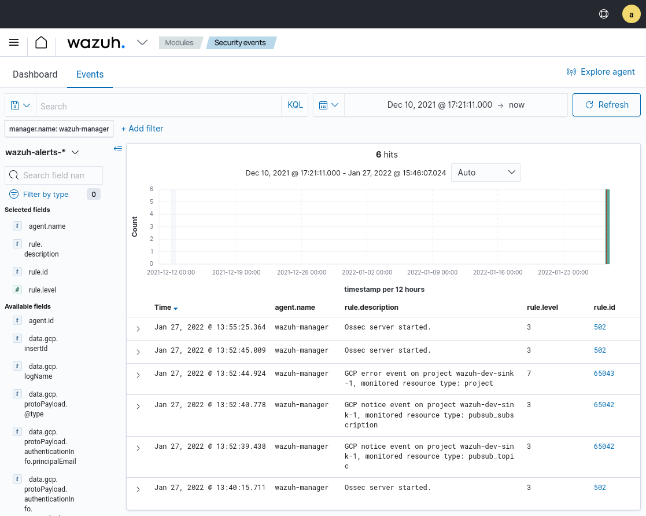This screenshot has width=646, height=516.
Task: Select the agent.id available field
Action: tap(41, 320)
